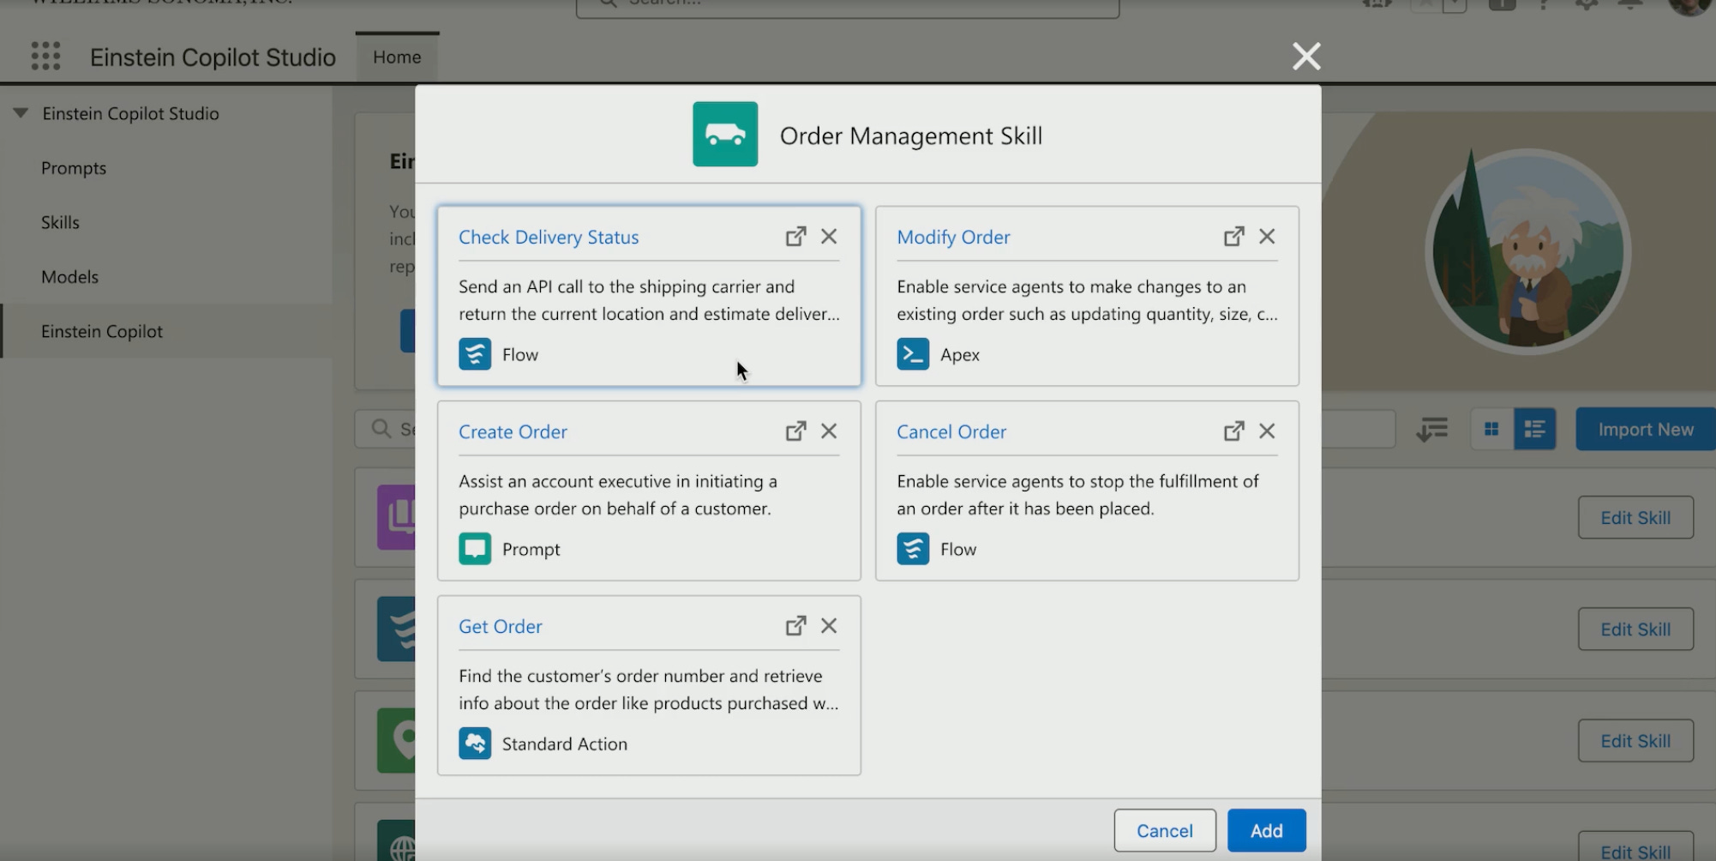Click Flow icon in Cancel Order card
This screenshot has width=1716, height=861.
point(913,549)
